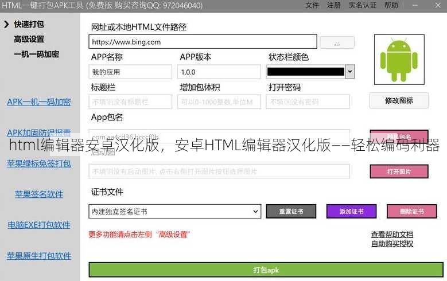Screen dimensions: 447x281
Task: Open the 电脑EXE打包软件 link
Action: coord(39,225)
